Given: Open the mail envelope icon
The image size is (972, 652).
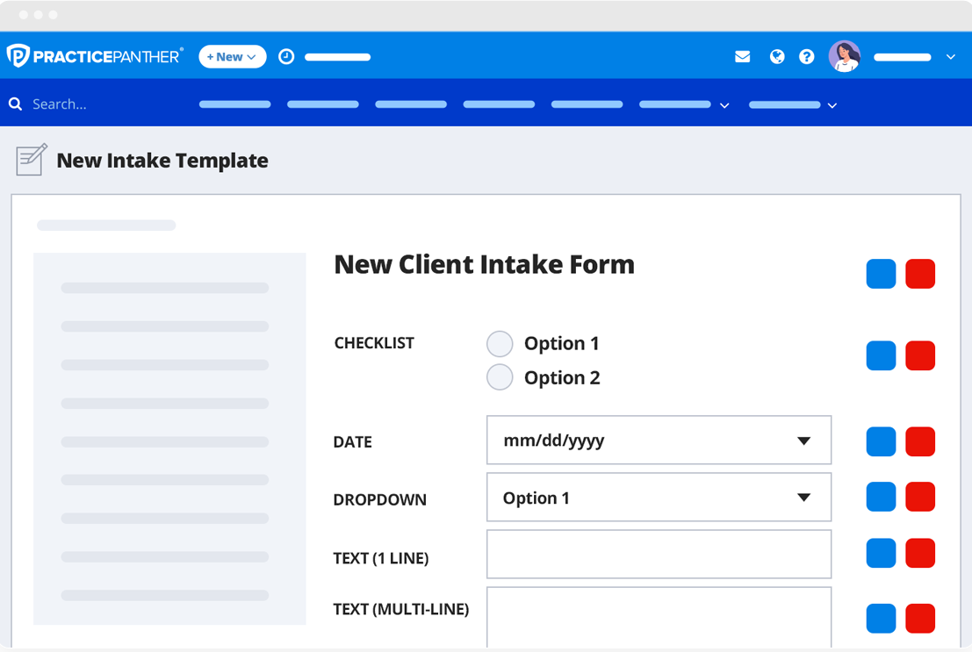Looking at the screenshot, I should click(743, 57).
